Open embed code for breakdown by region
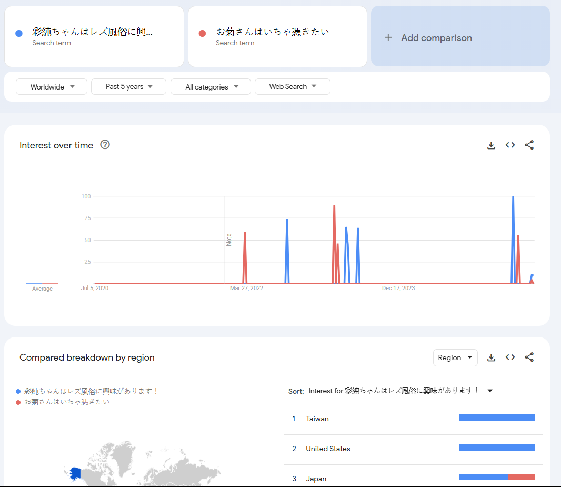561x487 pixels. 510,357
